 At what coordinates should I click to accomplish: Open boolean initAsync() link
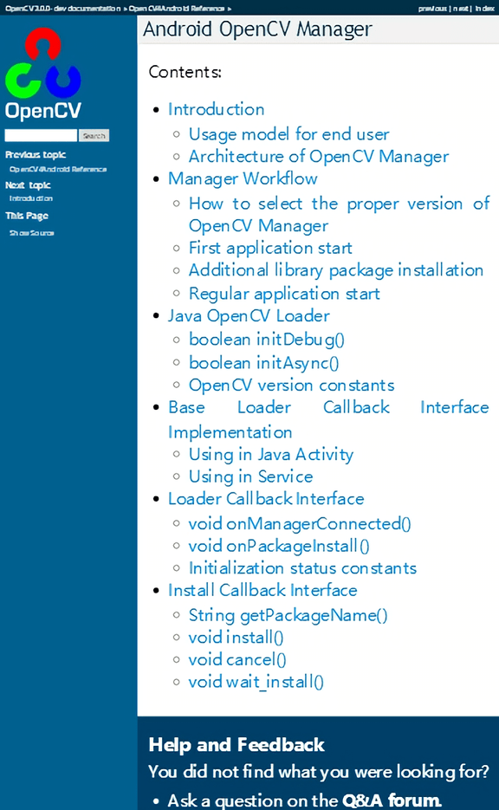point(263,363)
